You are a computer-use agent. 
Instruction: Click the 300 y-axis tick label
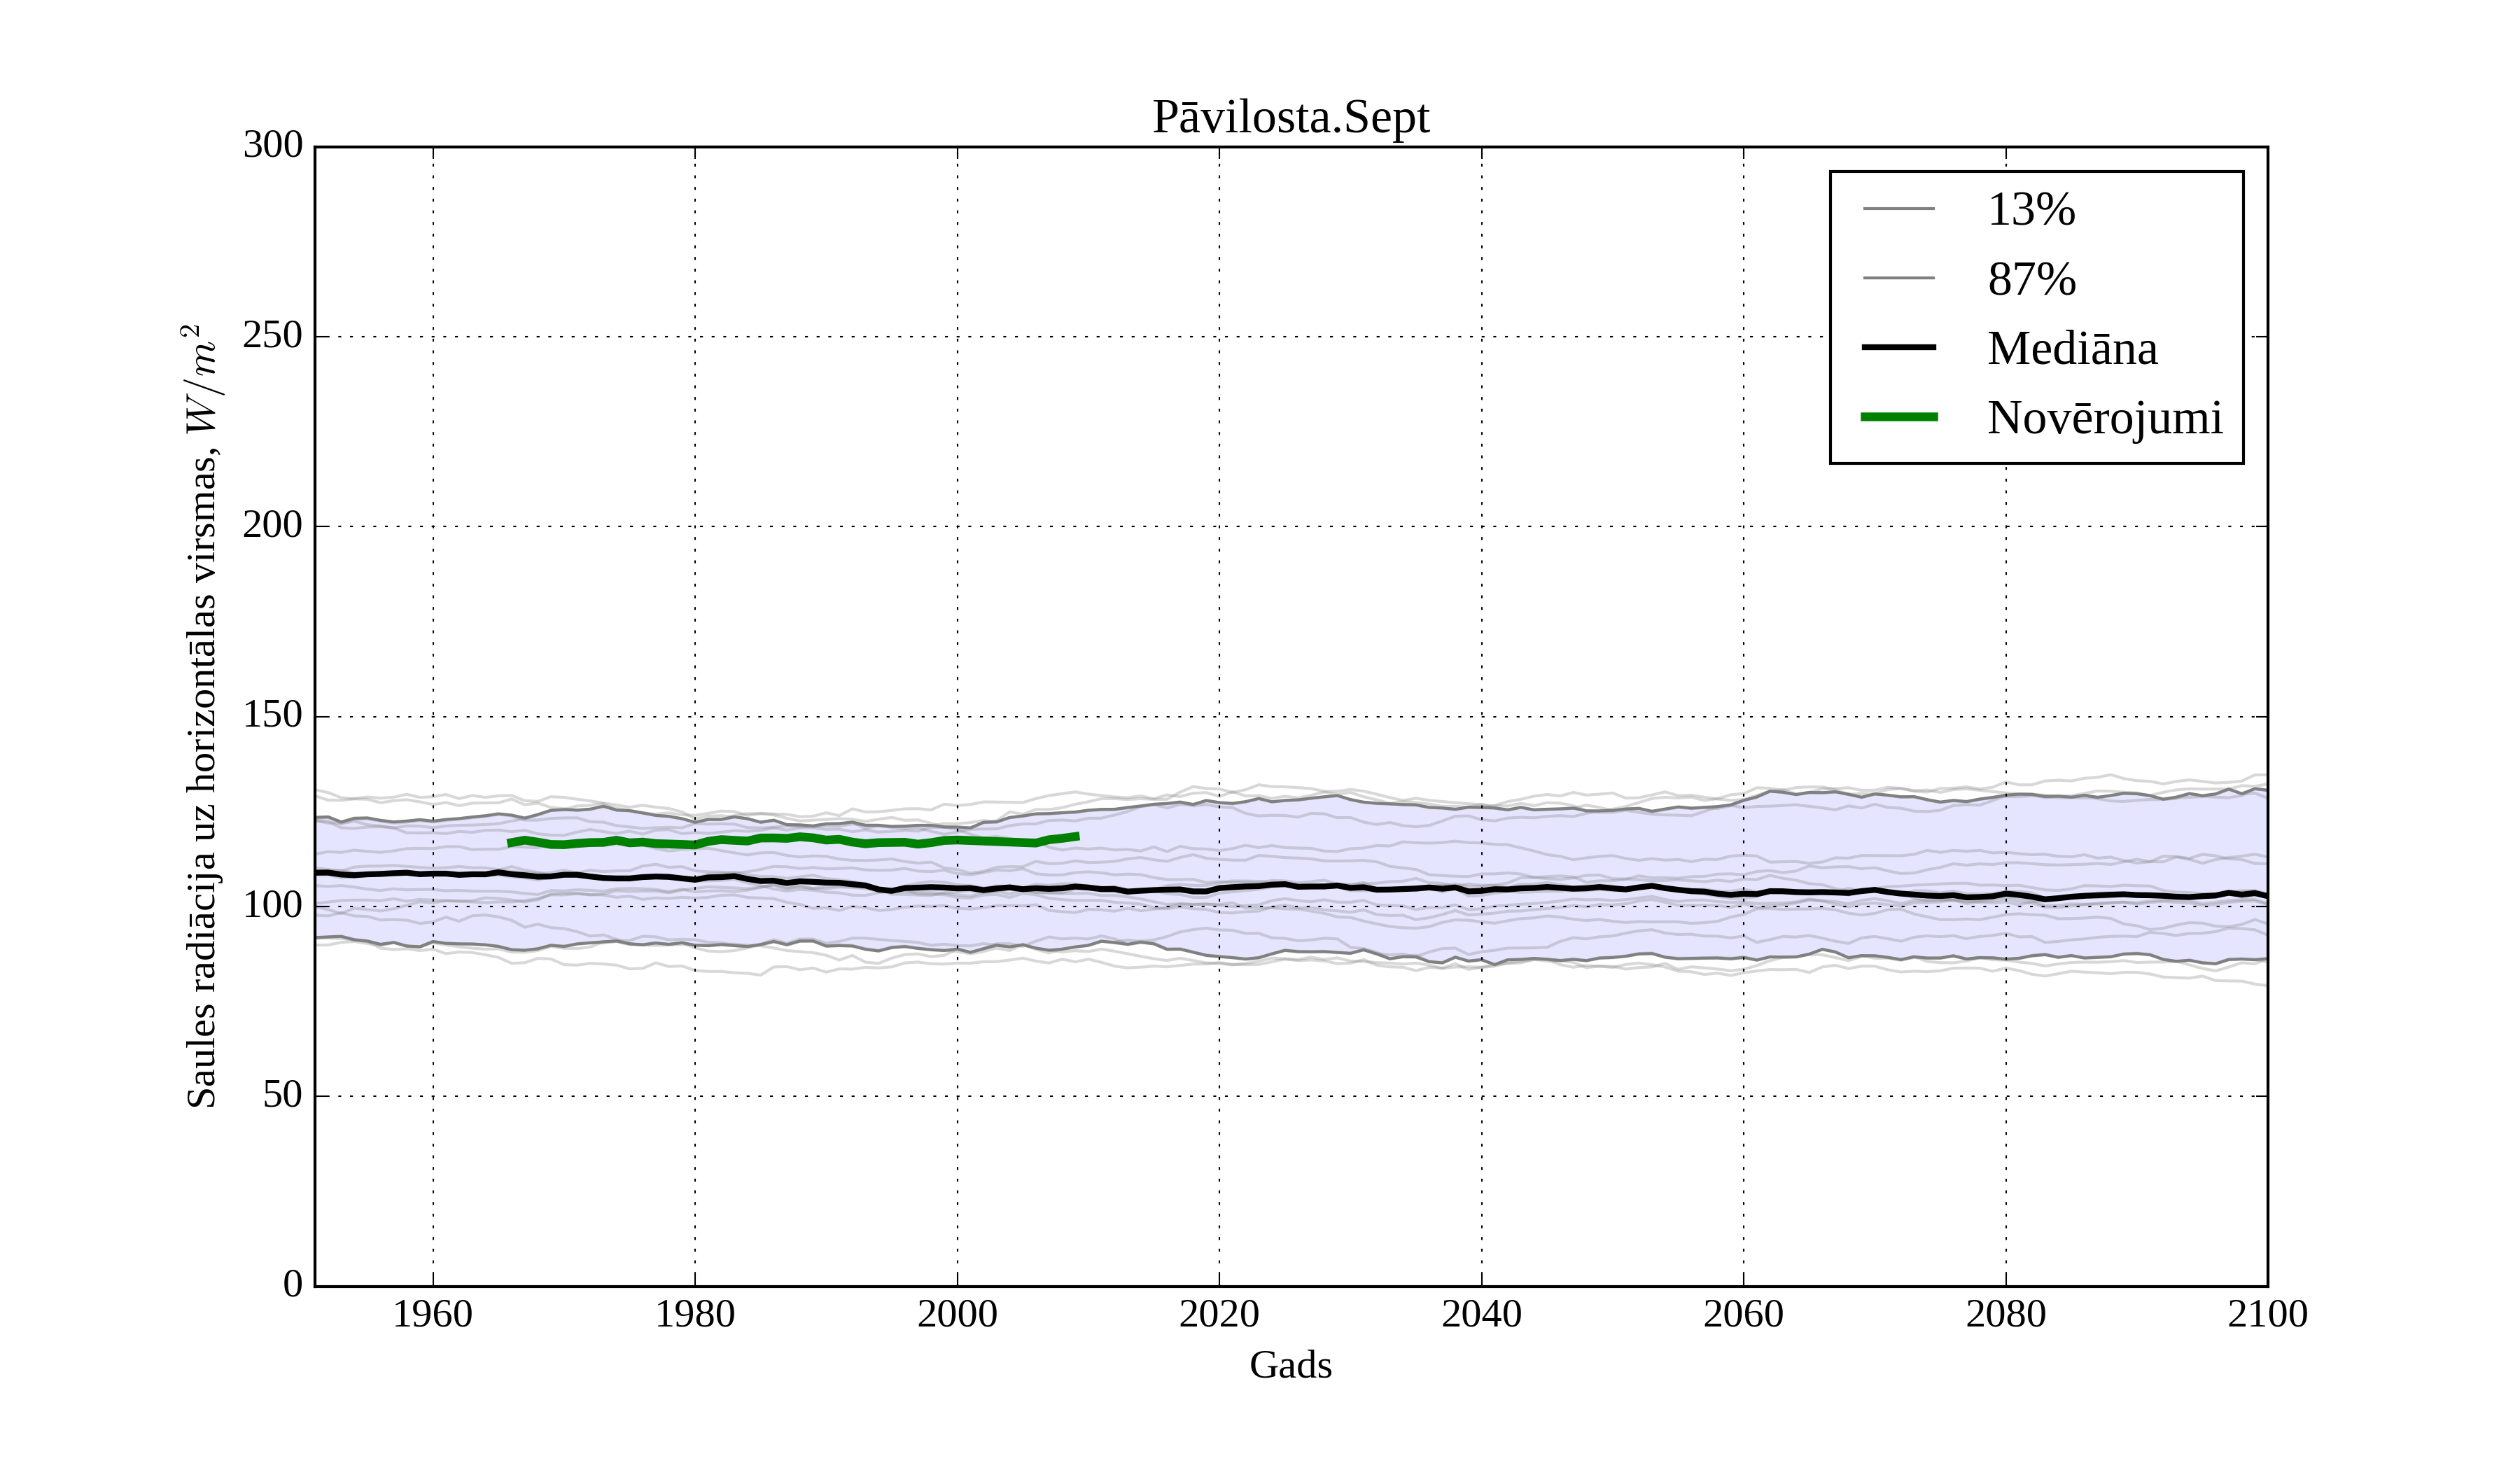[272, 145]
